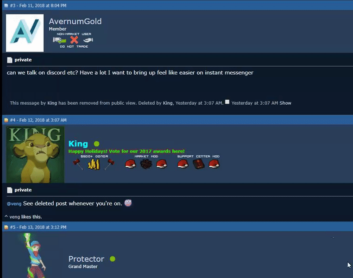Image resolution: width=353 pixels, height=278 pixels.
Task: Tick the deleted message checkbox
Action: pyautogui.click(x=227, y=102)
